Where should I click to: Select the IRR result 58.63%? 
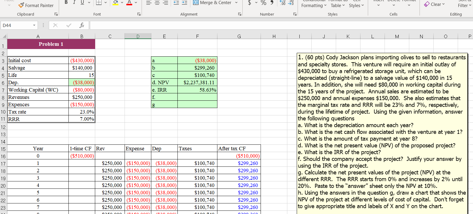[x=197, y=90]
